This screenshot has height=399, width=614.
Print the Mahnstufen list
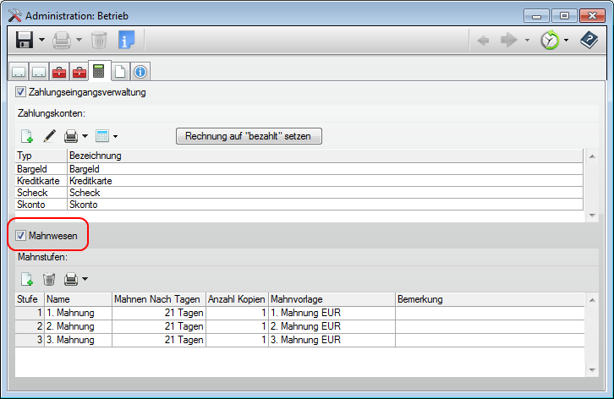pyautogui.click(x=71, y=278)
